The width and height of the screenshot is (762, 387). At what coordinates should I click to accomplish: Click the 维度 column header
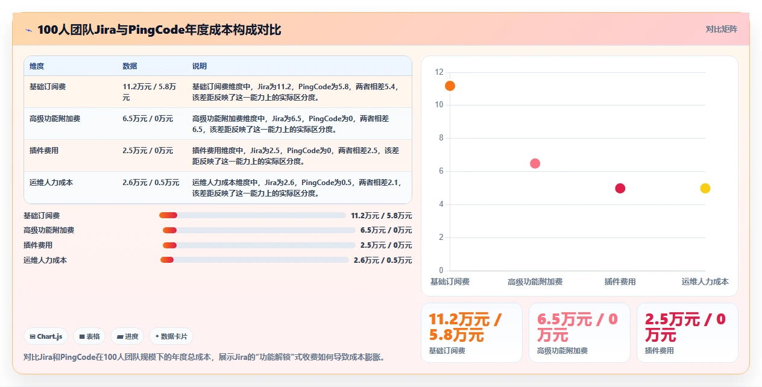pos(37,66)
